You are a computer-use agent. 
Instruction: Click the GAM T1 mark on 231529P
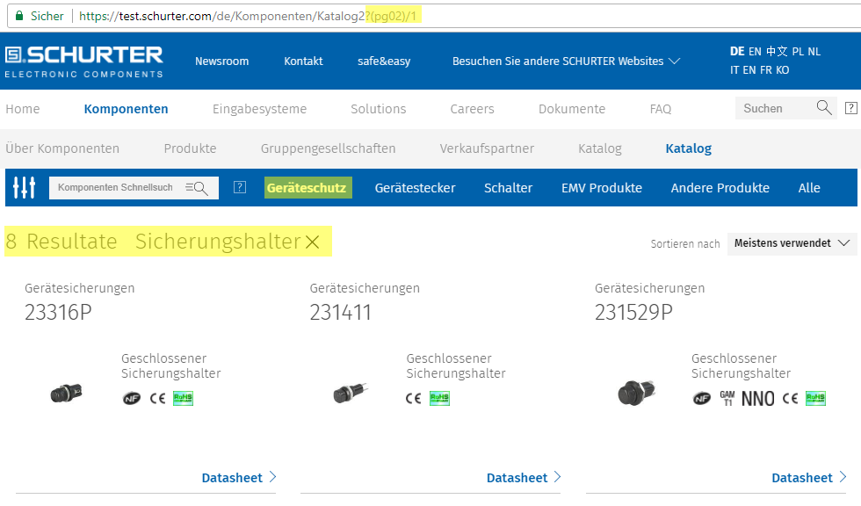click(x=727, y=399)
